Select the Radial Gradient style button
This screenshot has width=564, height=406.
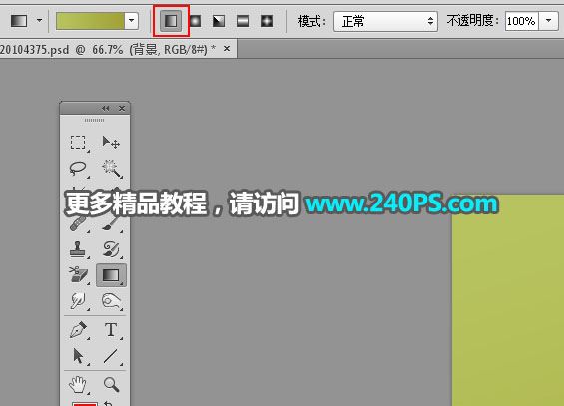pyautogui.click(x=195, y=21)
